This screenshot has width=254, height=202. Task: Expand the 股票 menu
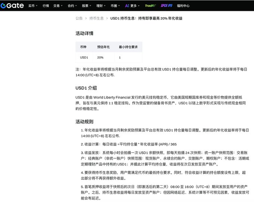point(87,6)
